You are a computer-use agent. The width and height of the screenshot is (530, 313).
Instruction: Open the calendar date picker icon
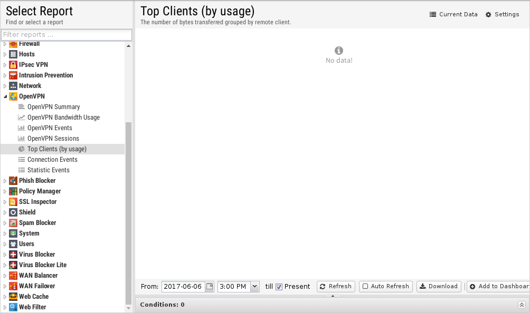pos(210,286)
